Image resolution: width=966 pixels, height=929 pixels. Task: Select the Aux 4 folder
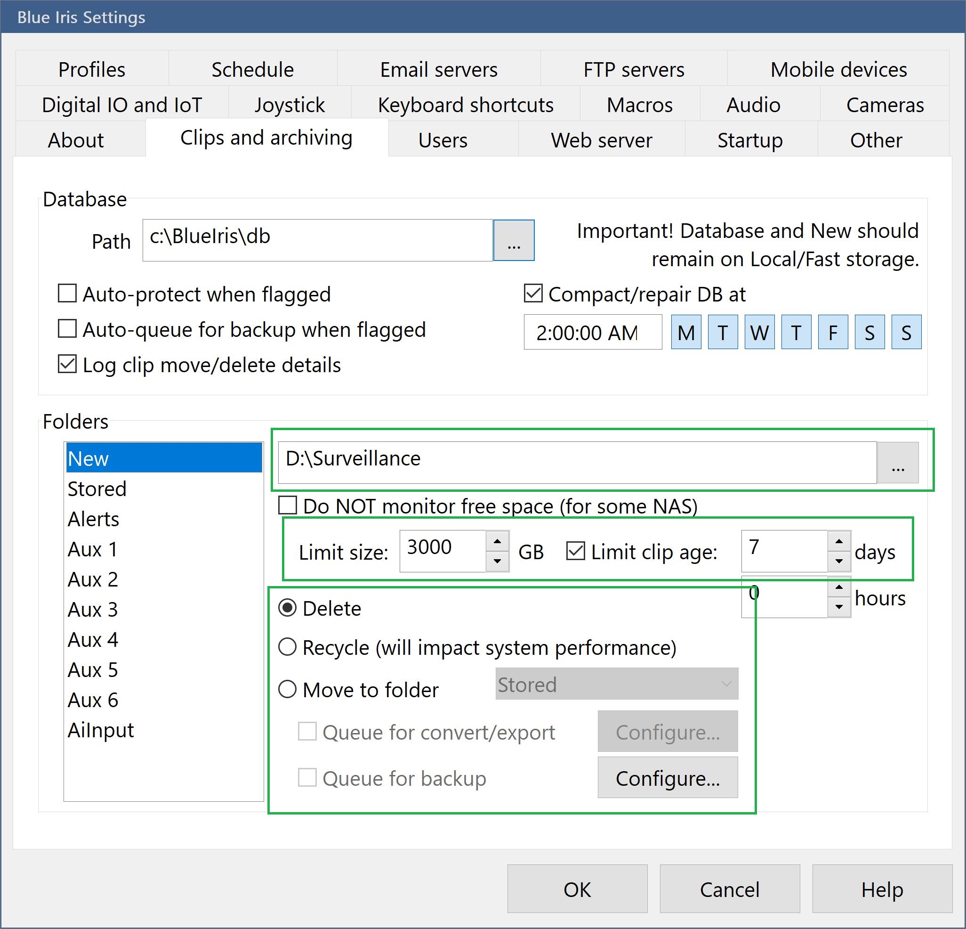click(x=164, y=639)
